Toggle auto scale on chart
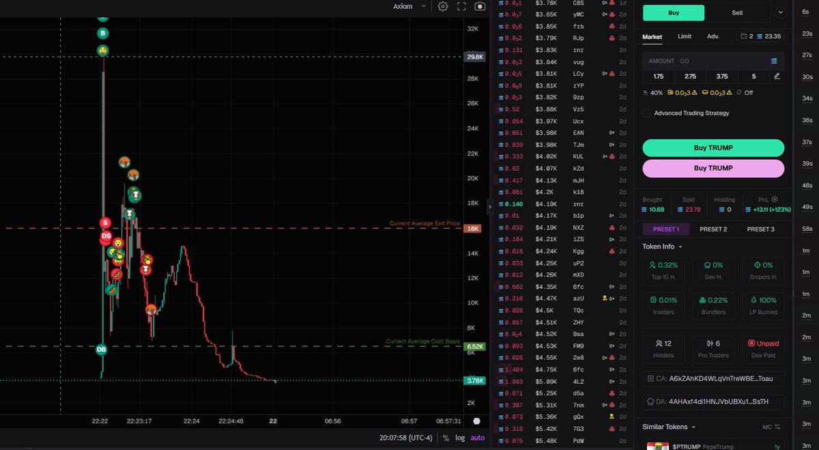This screenshot has height=450, width=819. [478, 438]
